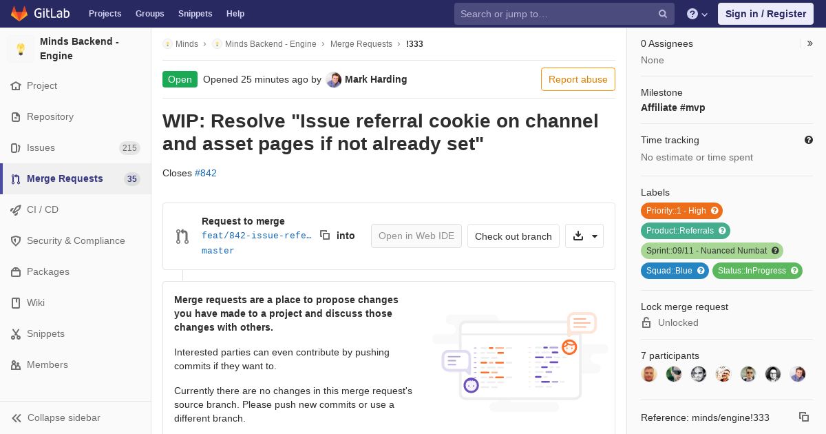826x434 pixels.
Task: Open the download dropdown button
Action: pyautogui.click(x=584, y=236)
